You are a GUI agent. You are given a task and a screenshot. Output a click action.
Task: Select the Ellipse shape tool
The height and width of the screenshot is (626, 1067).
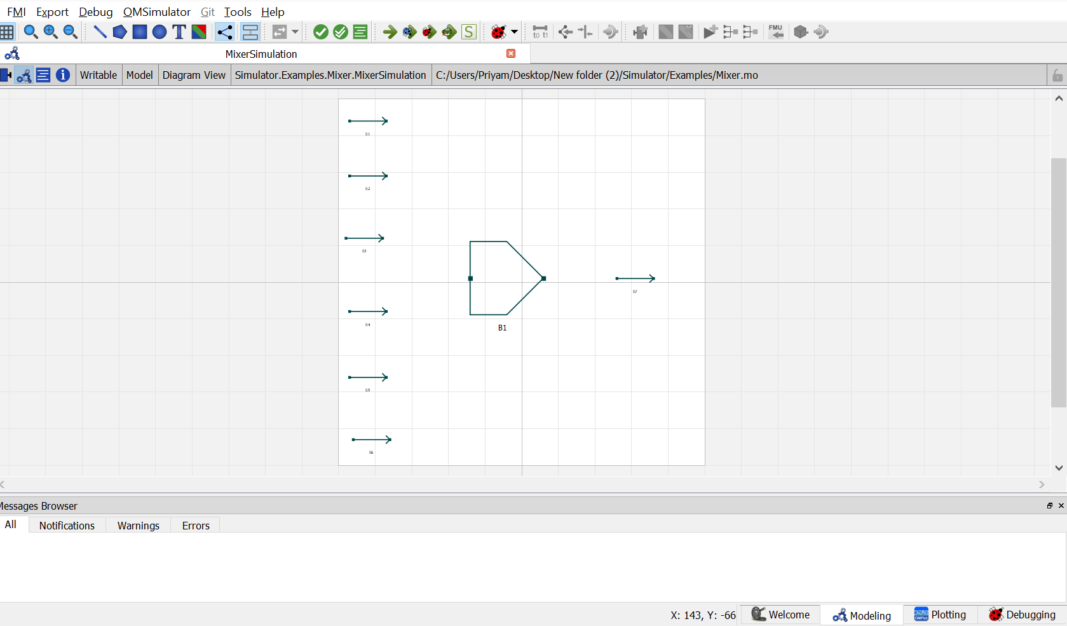[160, 32]
